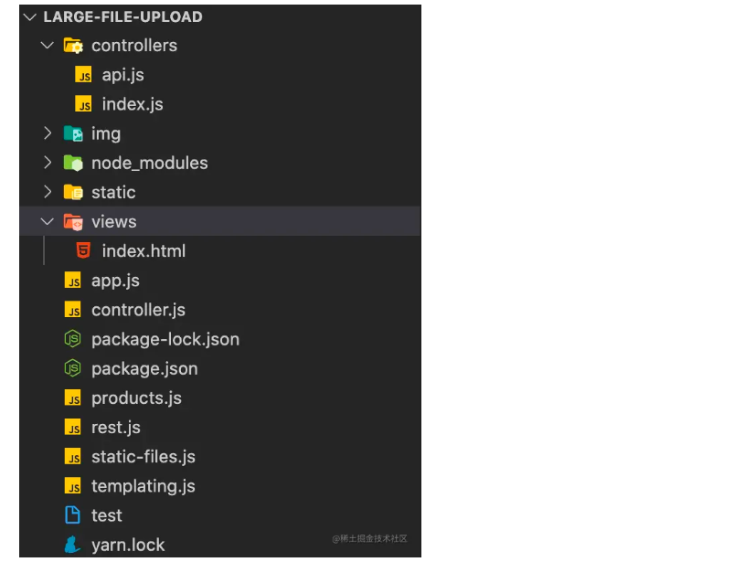Click the img folder icon
This screenshot has width=734, height=562.
[72, 133]
